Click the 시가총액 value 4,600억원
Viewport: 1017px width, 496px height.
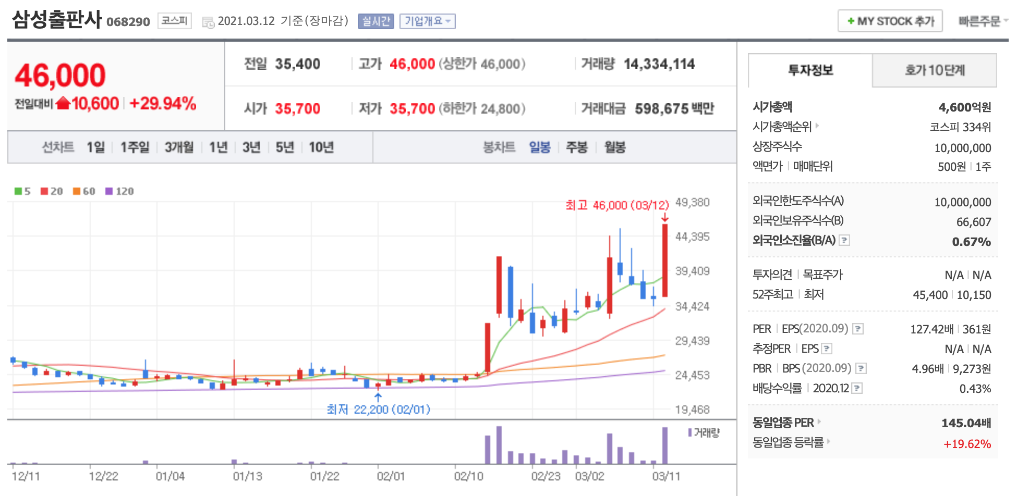(965, 107)
